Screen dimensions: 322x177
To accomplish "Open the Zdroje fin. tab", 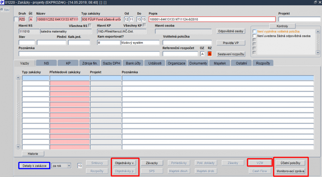I will coord(90,63).
